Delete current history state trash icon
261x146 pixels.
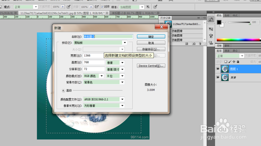pos(200,44)
